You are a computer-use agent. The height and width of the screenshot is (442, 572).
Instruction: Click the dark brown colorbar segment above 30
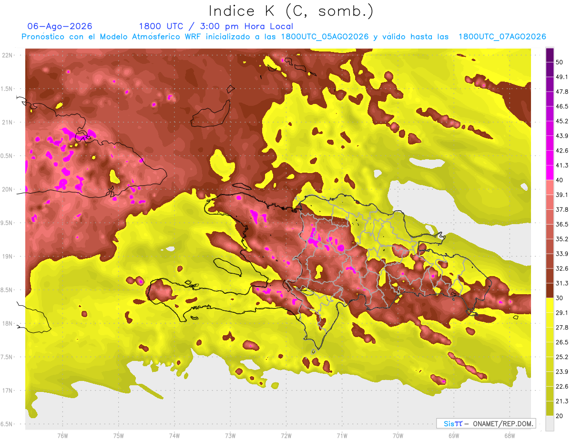pyautogui.click(x=550, y=290)
